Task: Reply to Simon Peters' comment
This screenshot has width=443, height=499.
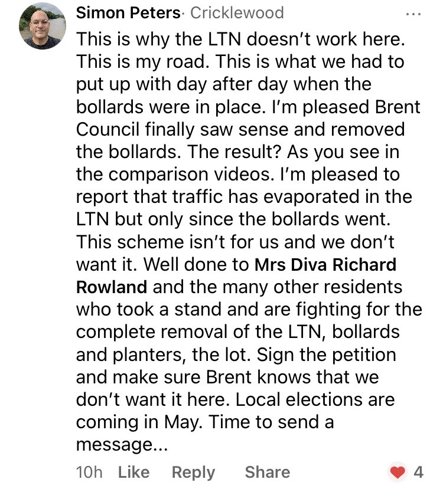Action: click(193, 472)
